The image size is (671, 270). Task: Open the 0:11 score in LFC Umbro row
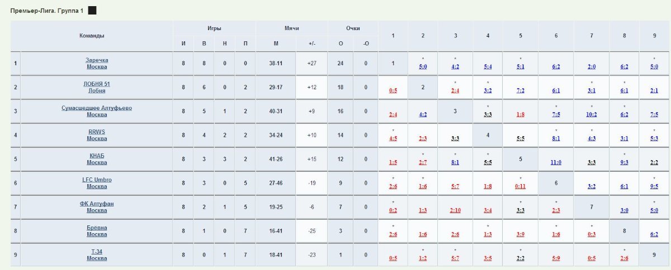click(521, 186)
